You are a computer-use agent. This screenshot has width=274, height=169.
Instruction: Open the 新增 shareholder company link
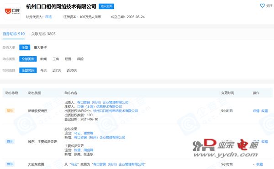100,137
